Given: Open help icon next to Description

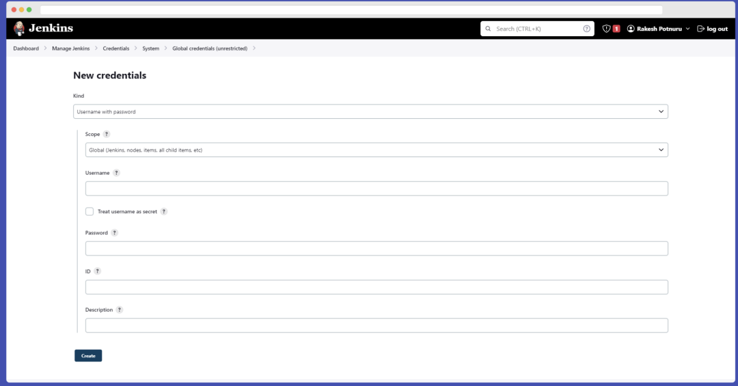Looking at the screenshot, I should 120,309.
